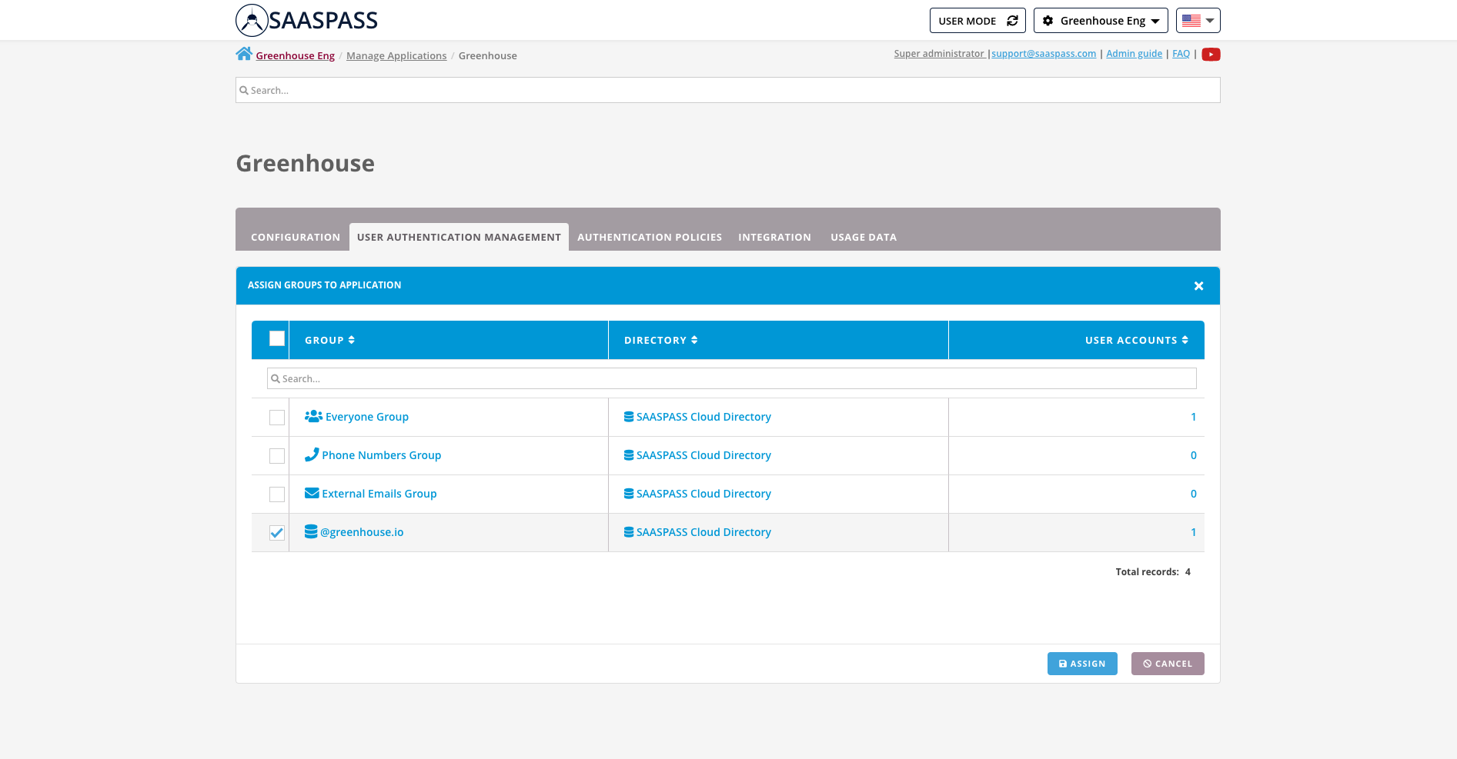
Task: Switch using the User Mode button
Action: click(977, 21)
